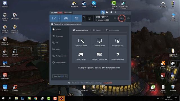Open Malwarebytes desktop shortcut
The image size is (180, 101).
[5, 64]
